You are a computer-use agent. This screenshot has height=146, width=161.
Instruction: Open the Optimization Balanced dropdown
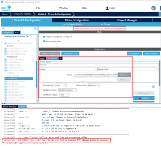(x=94, y=85)
